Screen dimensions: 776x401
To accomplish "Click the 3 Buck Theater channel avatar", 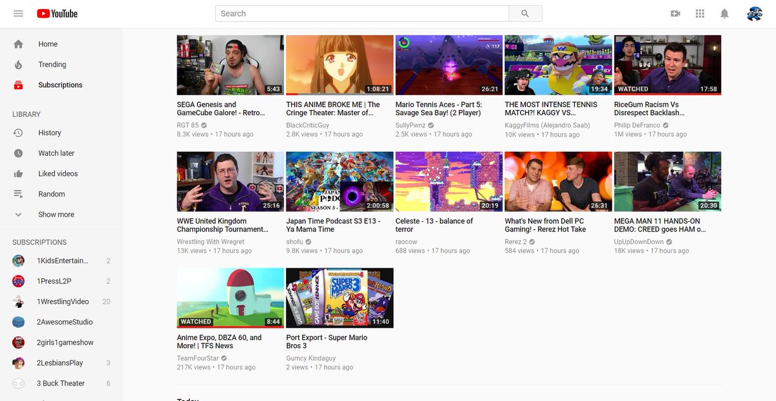I will tap(18, 384).
